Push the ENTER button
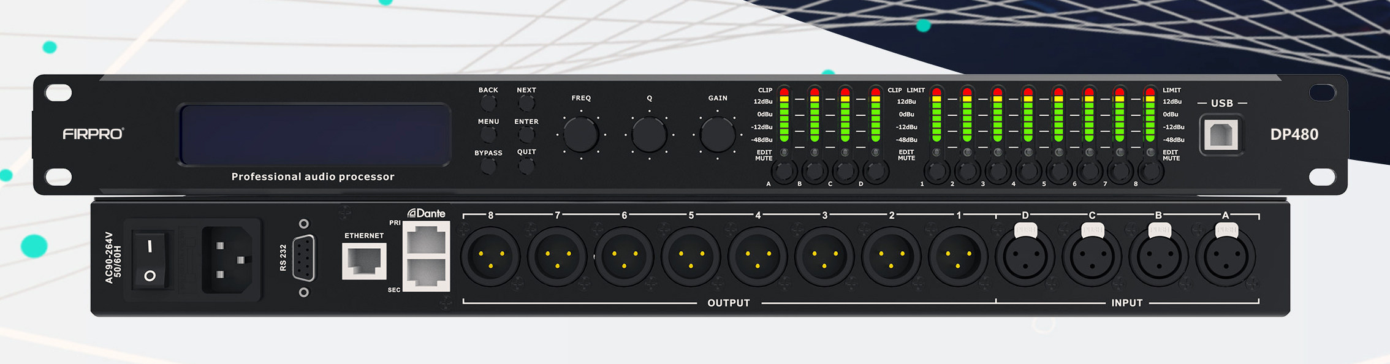 [x=526, y=134]
